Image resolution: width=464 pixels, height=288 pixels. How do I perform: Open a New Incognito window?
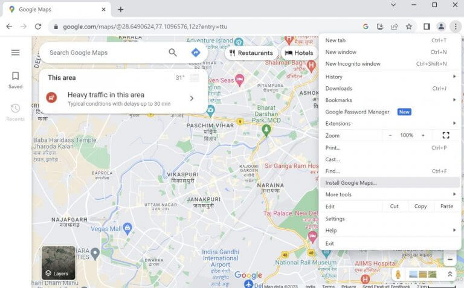click(390, 64)
